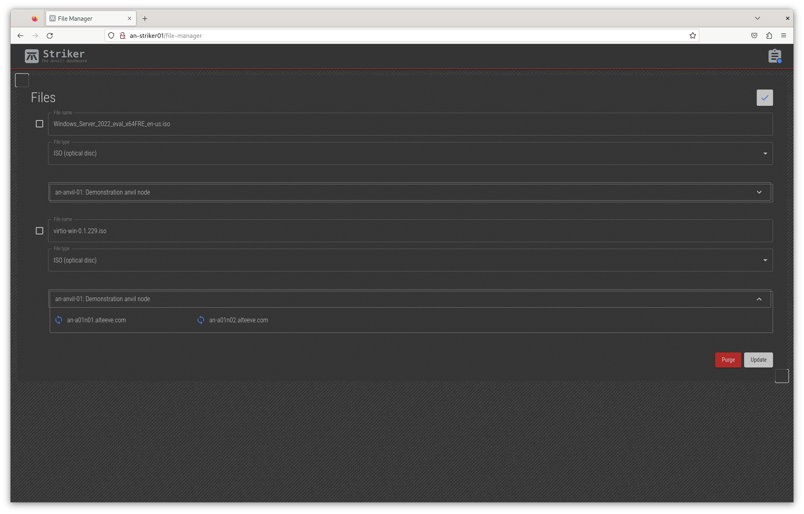The height and width of the screenshot is (514, 804).
Task: Expand the first an-anvil-01 Demonstration anvil node selector
Action: click(759, 192)
